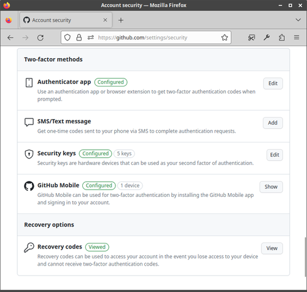Edit the Security keys settings

pyautogui.click(x=274, y=155)
